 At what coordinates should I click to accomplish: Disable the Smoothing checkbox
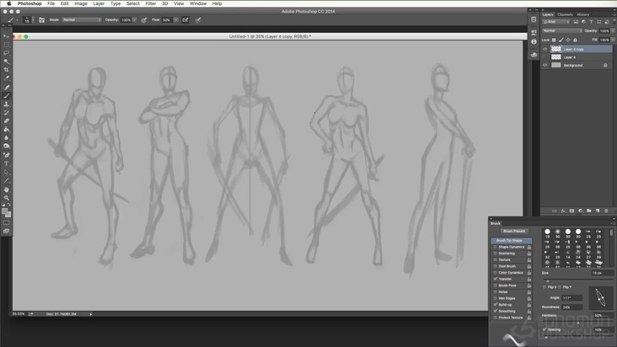[x=495, y=311]
